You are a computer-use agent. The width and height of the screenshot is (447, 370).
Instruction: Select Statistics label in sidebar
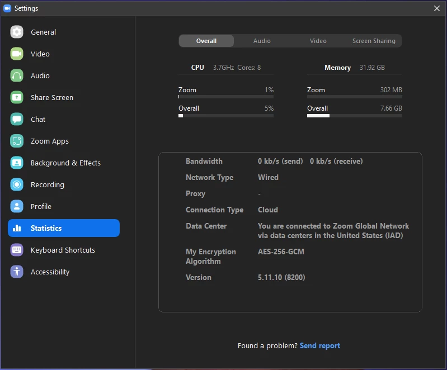46,228
